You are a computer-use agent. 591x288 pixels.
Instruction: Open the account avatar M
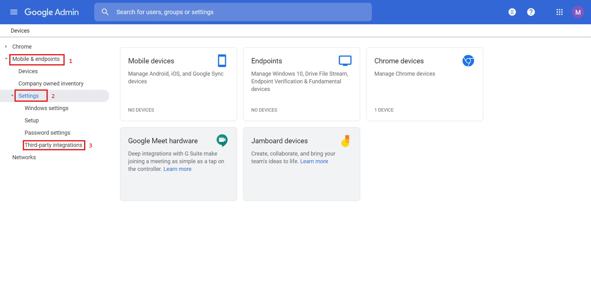coord(578,12)
